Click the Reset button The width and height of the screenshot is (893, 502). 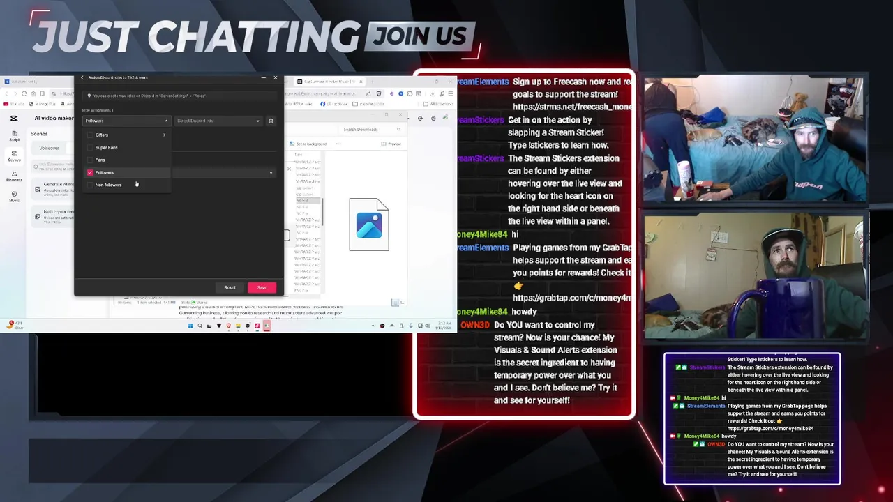click(x=230, y=287)
